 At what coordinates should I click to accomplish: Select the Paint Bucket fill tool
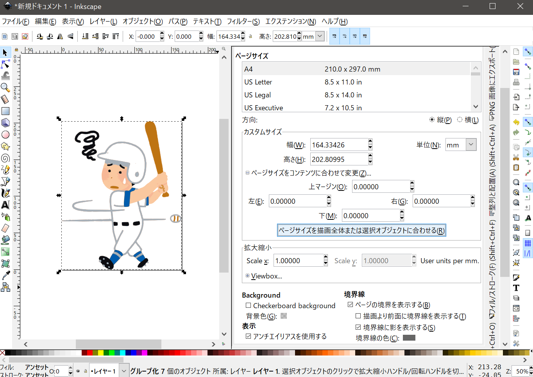tap(5, 240)
